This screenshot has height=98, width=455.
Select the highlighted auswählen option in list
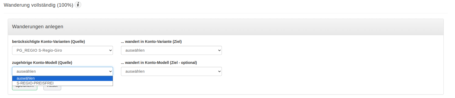point(63,78)
